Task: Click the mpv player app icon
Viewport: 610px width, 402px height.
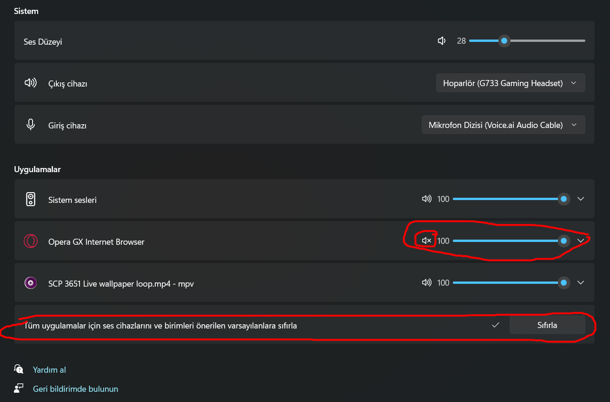Action: coord(31,282)
